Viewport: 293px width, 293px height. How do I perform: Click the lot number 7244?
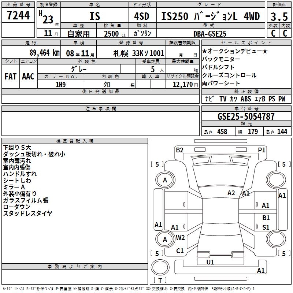pyautogui.click(x=18, y=15)
